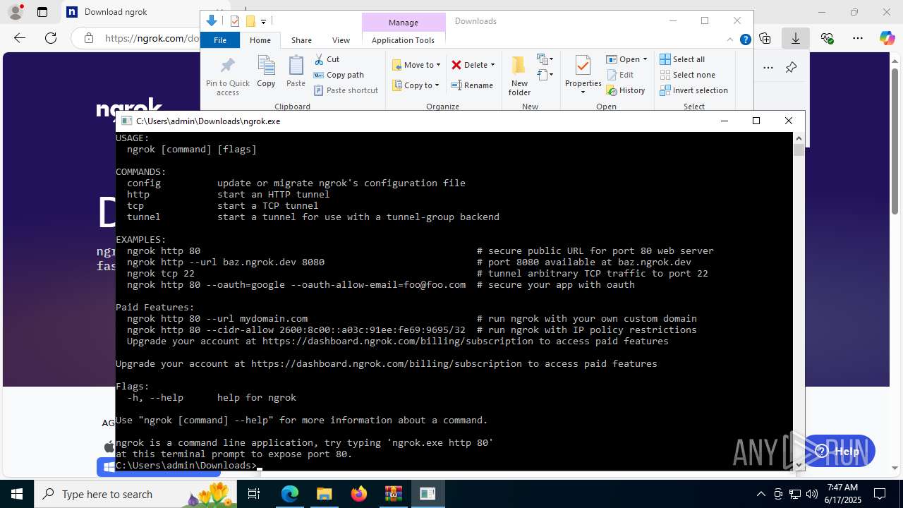Viewport: 903px width, 508px height.
Task: Open the Application Tools tab
Action: pos(403,40)
